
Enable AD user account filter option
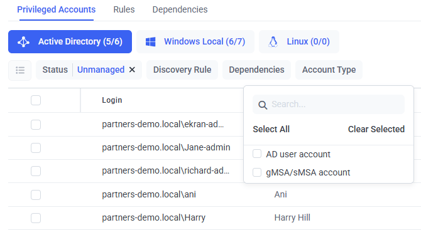tap(257, 154)
